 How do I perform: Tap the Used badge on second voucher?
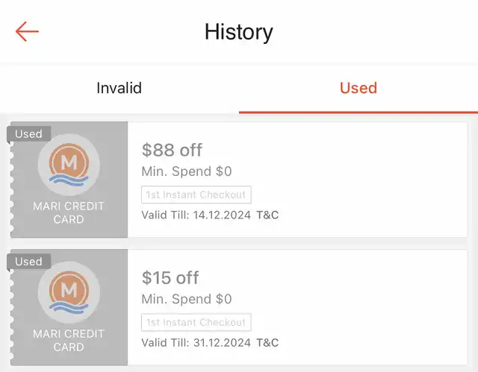(28, 262)
